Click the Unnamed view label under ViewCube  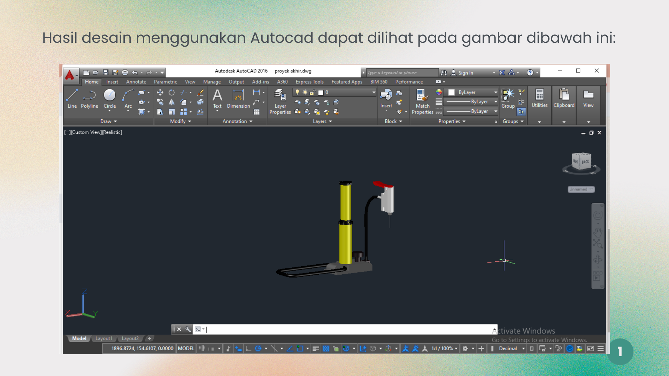point(581,189)
